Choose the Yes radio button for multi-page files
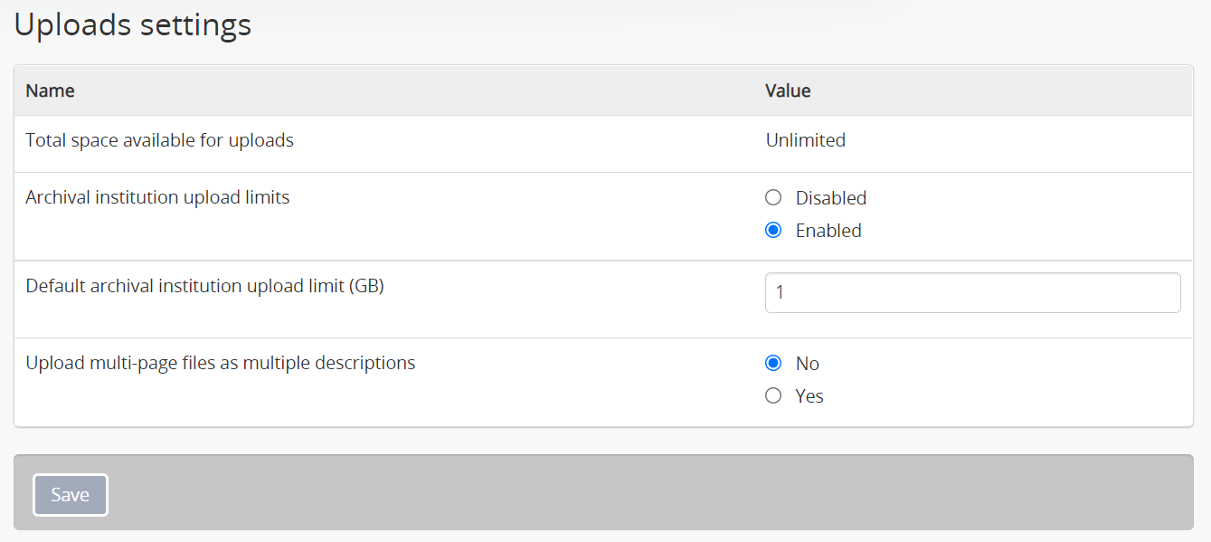This screenshot has width=1211, height=542. click(x=773, y=395)
